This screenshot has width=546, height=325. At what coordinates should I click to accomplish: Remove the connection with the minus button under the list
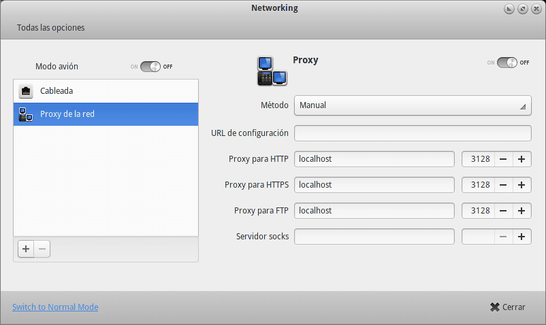pos(42,249)
